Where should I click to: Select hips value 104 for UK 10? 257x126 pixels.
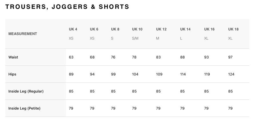pos(135,74)
